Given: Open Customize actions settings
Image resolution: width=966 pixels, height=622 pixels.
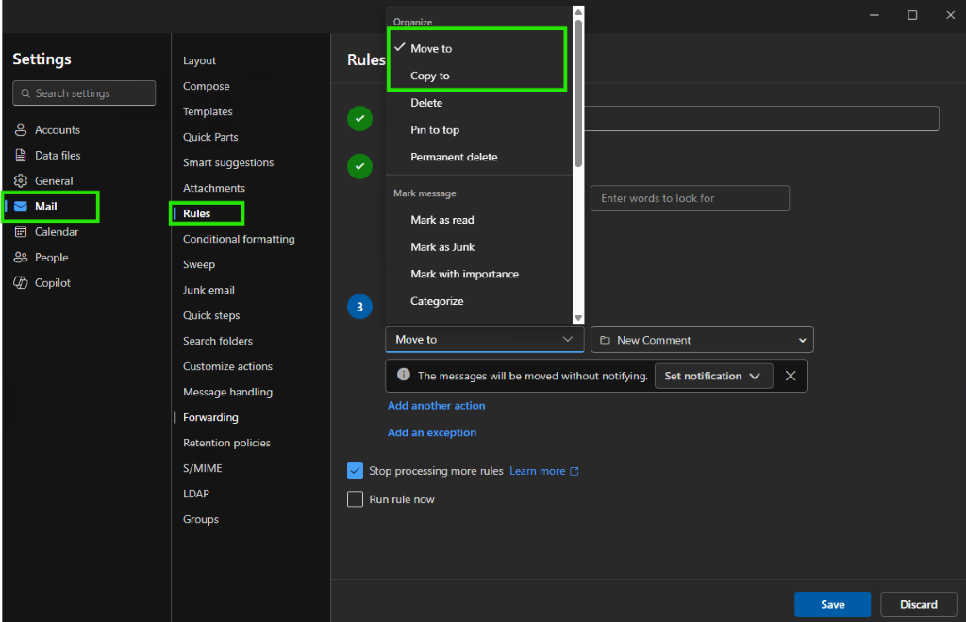Looking at the screenshot, I should [x=227, y=366].
